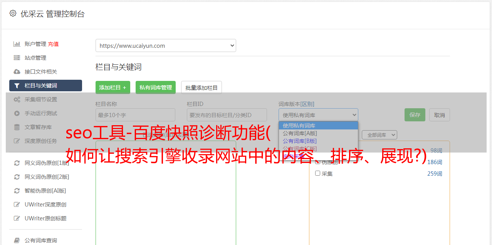This screenshot has width=492, height=245.
Task: Open 智能伪原创[AI版] in the sidebar
Action: pos(45,191)
